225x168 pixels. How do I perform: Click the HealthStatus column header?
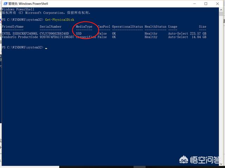click(155, 26)
